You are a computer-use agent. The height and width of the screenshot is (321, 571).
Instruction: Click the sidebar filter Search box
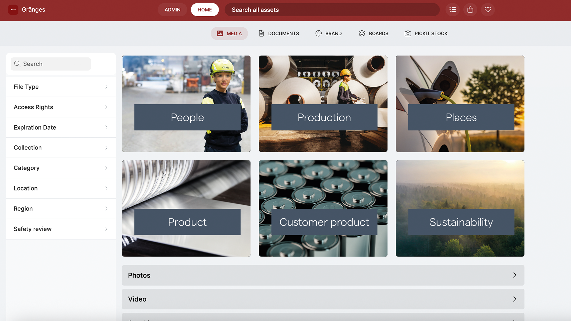[51, 64]
